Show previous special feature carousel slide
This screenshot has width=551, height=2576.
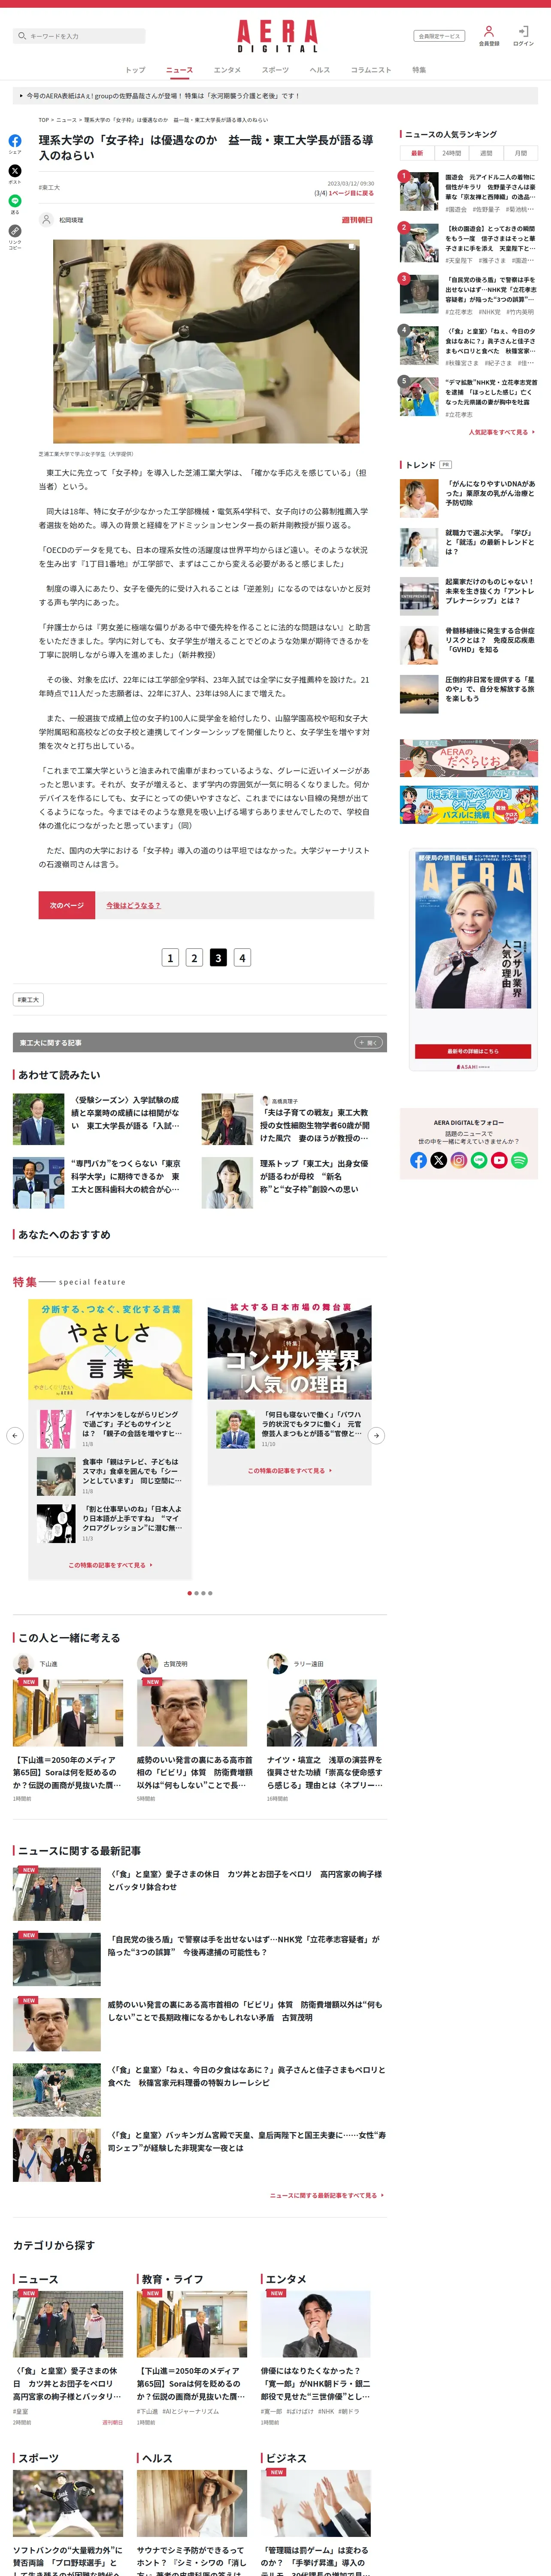[x=15, y=1435]
